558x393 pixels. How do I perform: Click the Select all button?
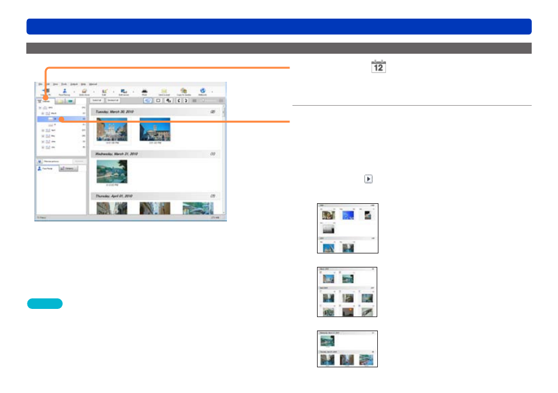[x=97, y=100]
